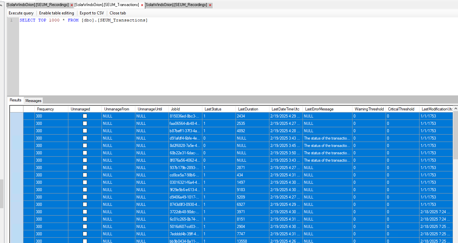The height and width of the screenshot is (243, 458).
Task: Click the CriticalThreshold column header
Action: (402, 109)
